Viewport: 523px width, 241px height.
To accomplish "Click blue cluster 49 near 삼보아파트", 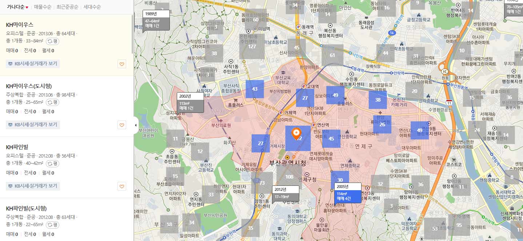I will pos(335,95).
